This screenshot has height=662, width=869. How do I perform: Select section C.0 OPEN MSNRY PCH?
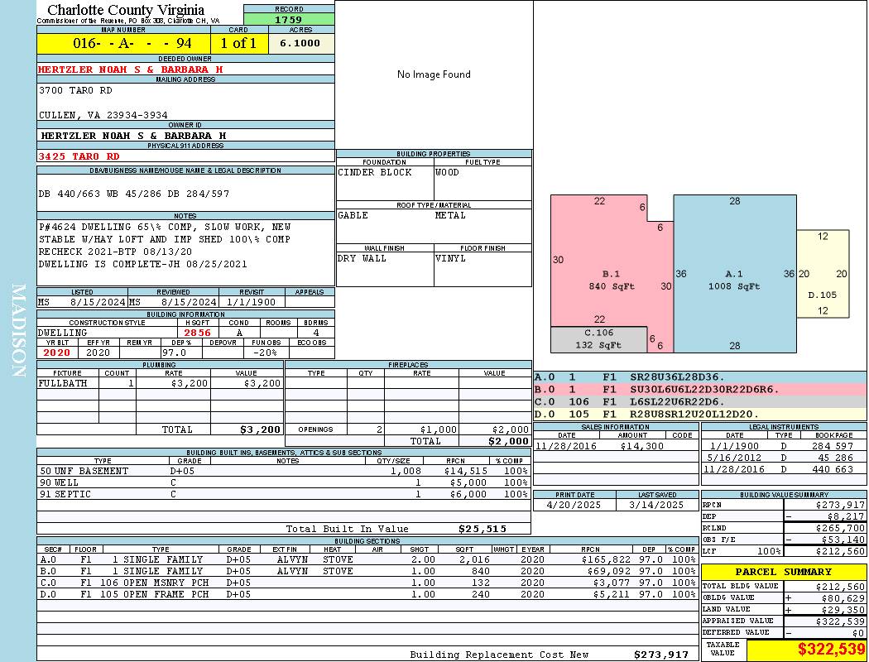[367, 583]
